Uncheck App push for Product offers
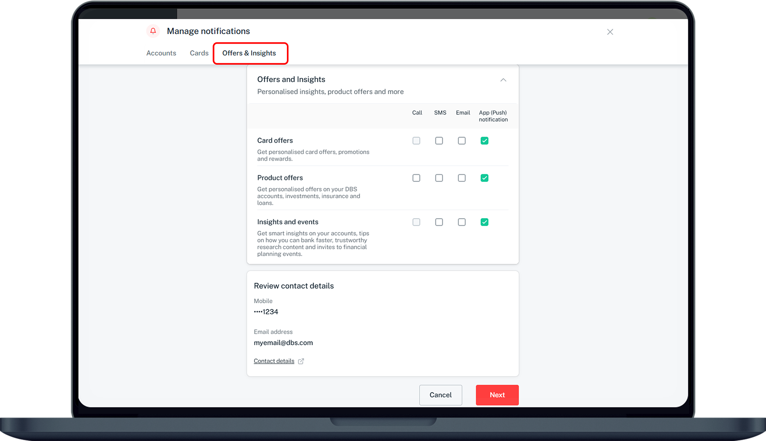Viewport: 766px width, 441px height. 484,178
